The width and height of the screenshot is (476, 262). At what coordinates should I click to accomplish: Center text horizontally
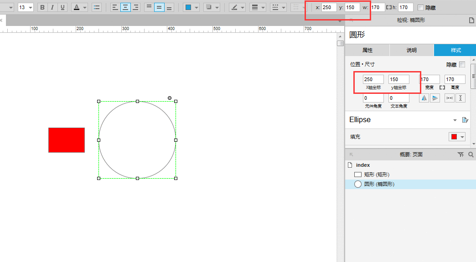pos(125,7)
